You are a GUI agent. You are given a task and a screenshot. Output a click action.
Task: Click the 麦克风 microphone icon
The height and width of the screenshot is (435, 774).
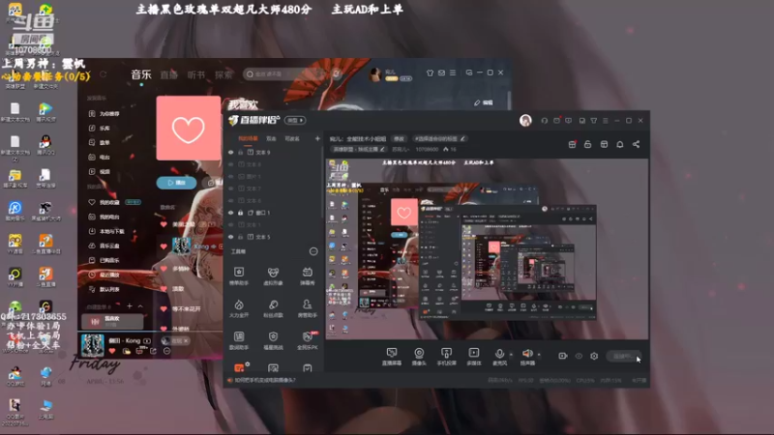[x=499, y=354]
